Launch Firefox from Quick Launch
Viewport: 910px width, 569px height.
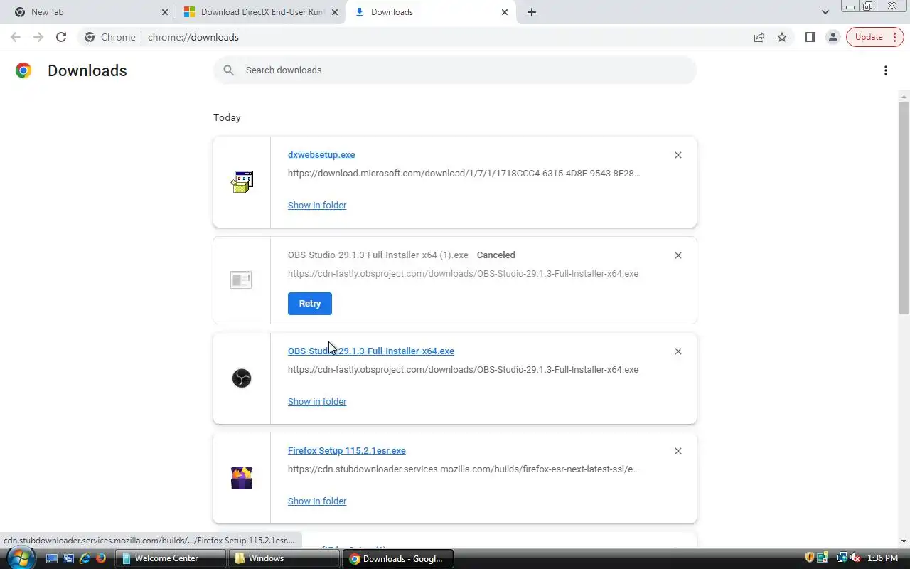[100, 558]
